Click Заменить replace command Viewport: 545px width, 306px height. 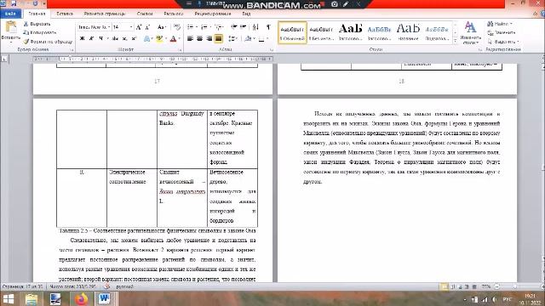click(x=501, y=32)
